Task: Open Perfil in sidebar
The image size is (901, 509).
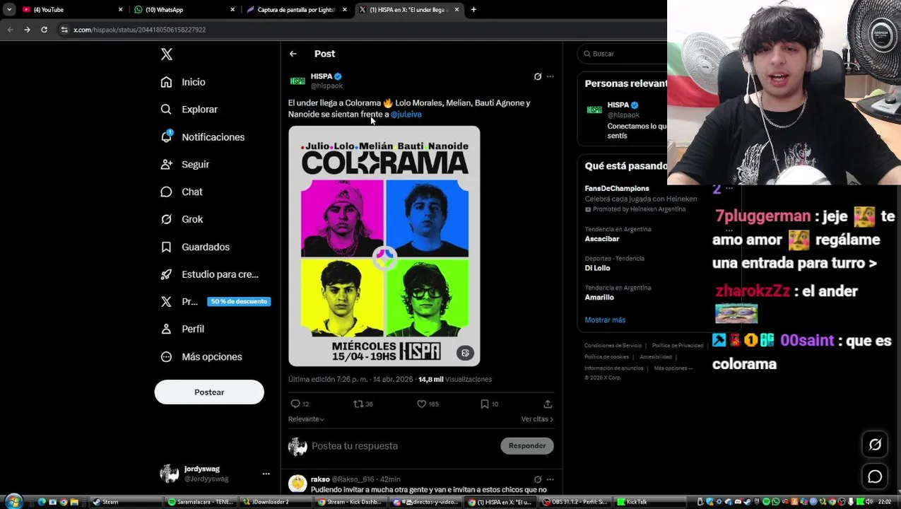Action: point(182,329)
